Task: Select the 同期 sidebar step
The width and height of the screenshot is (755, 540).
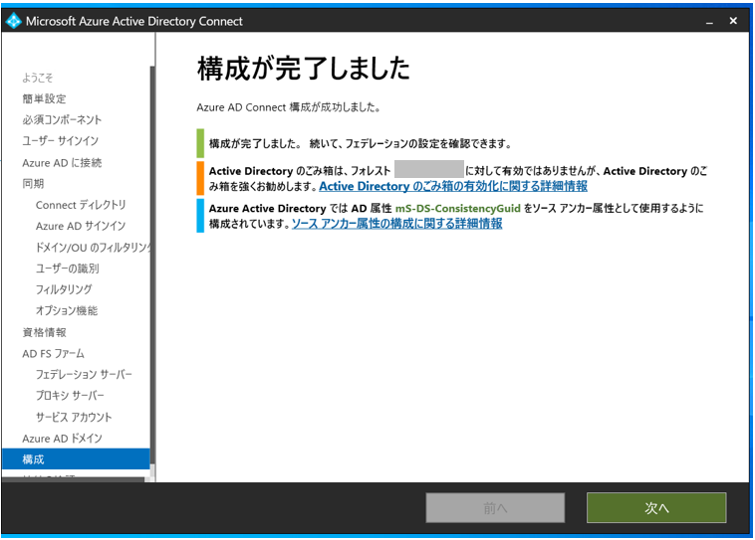Action: pyautogui.click(x=33, y=183)
